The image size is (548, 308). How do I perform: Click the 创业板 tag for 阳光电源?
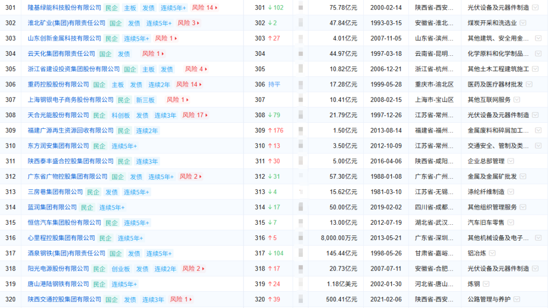121,269
